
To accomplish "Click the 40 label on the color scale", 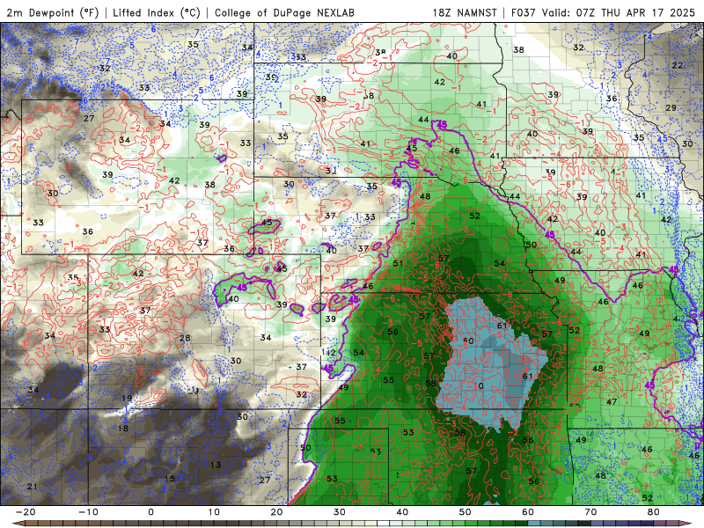I will 402,512.
